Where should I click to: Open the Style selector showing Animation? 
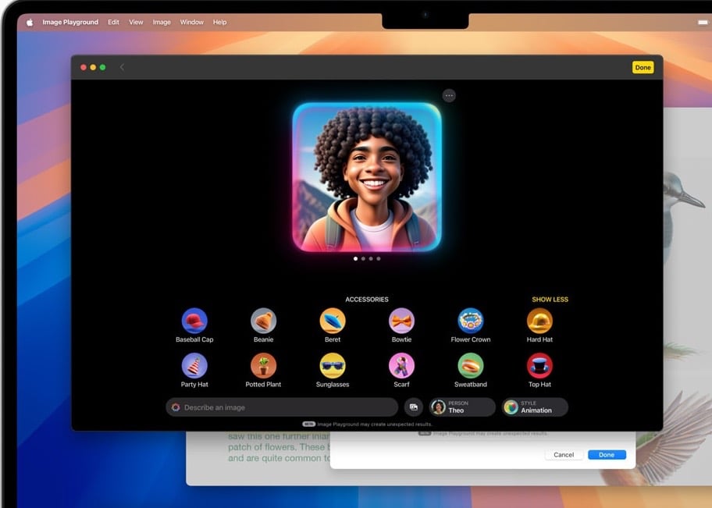pyautogui.click(x=535, y=407)
